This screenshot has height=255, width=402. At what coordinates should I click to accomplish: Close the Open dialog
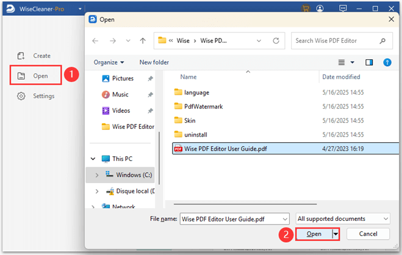(x=391, y=20)
